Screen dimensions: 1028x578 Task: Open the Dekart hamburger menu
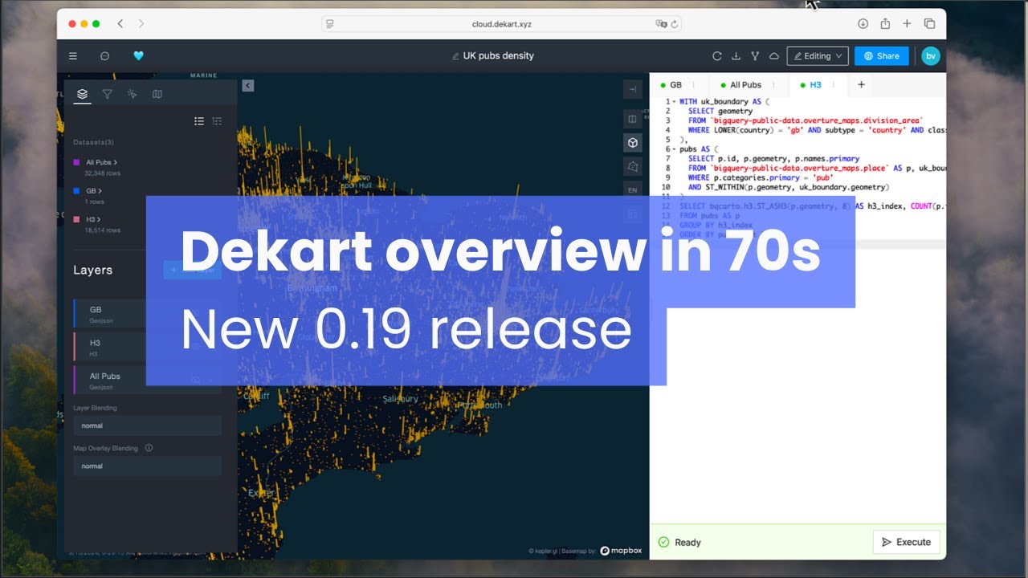pyautogui.click(x=73, y=56)
